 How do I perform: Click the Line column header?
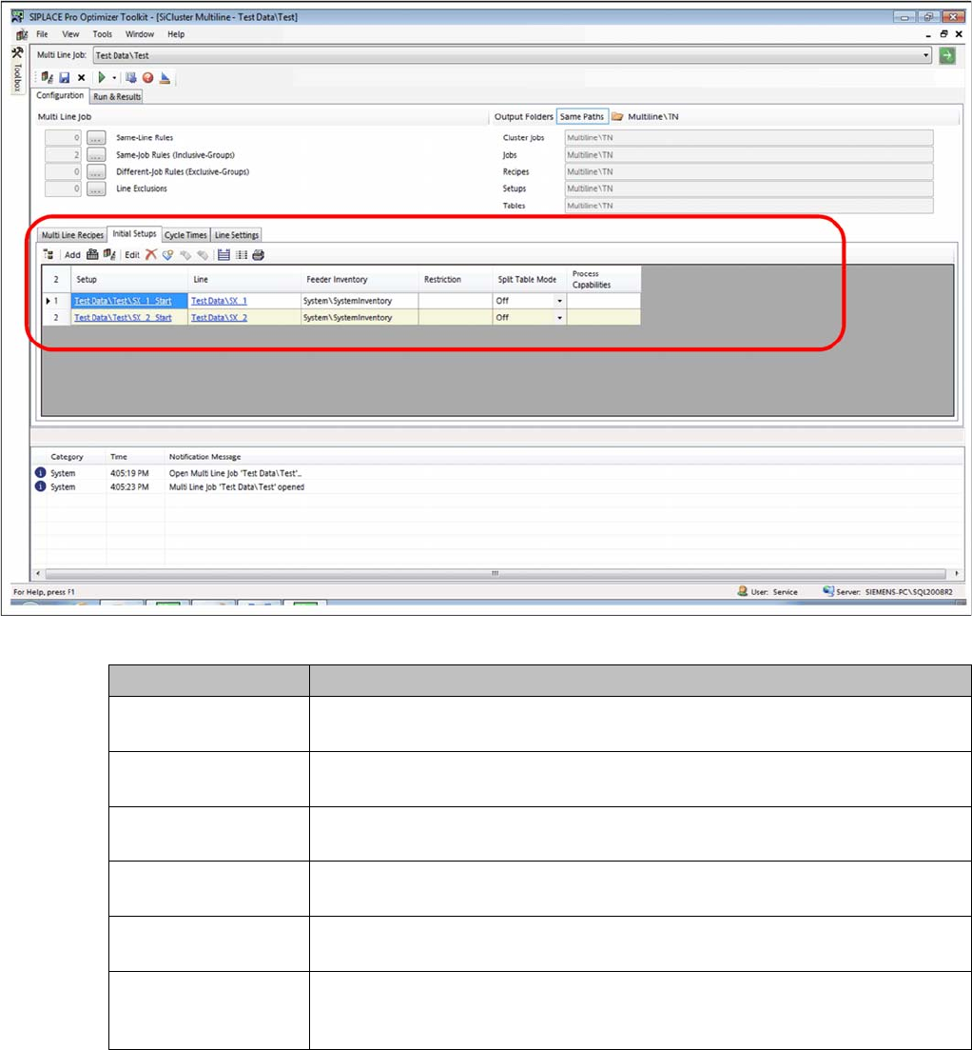[244, 279]
